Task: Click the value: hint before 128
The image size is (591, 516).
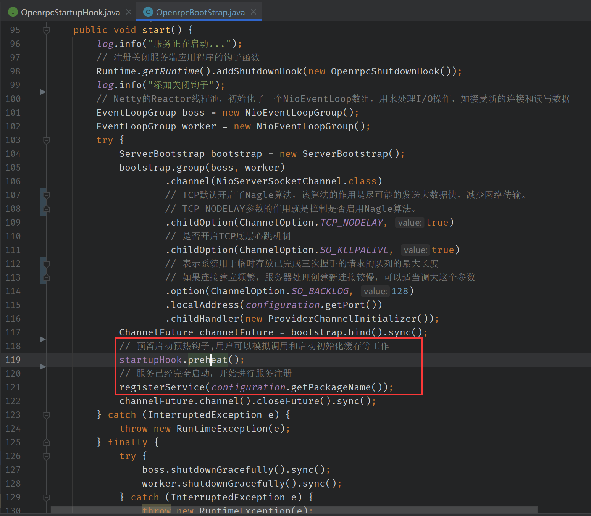Action: tap(375, 291)
